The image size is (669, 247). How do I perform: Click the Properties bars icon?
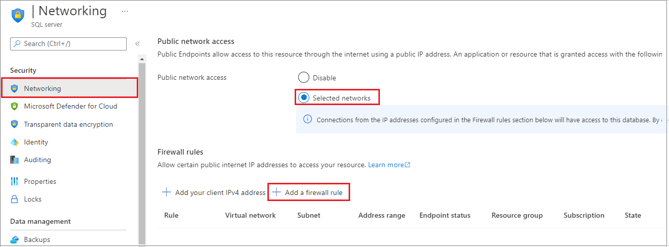coord(15,181)
